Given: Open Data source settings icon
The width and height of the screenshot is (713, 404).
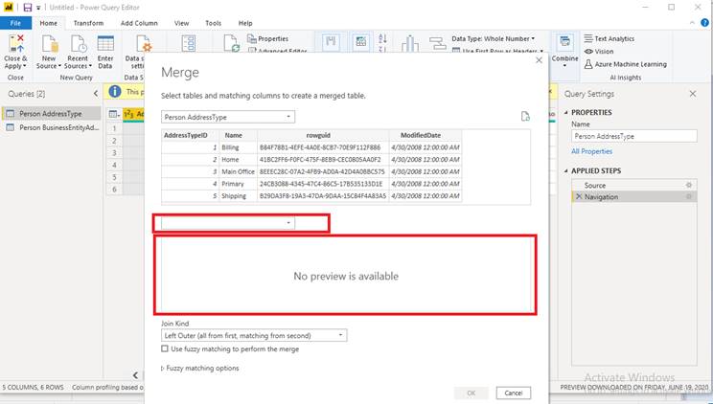Looking at the screenshot, I should point(144,44).
